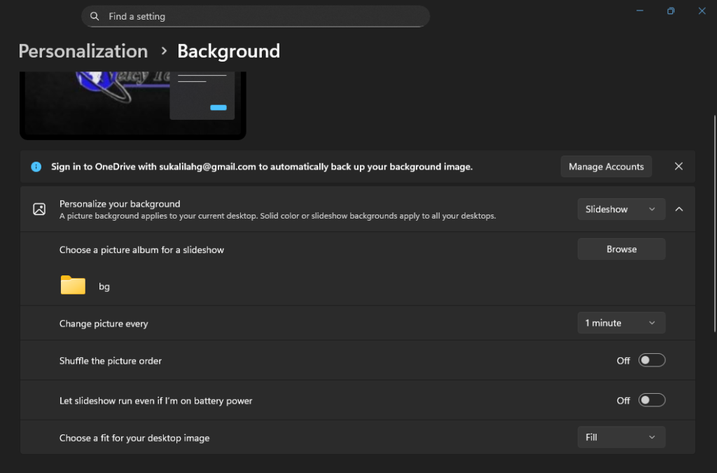Click the search magnifier icon
This screenshot has width=717, height=473.
pyautogui.click(x=95, y=16)
